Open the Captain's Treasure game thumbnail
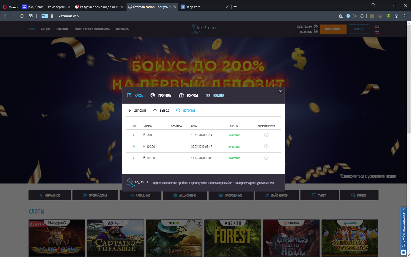The width and height of the screenshot is (411, 257). (x=115, y=238)
